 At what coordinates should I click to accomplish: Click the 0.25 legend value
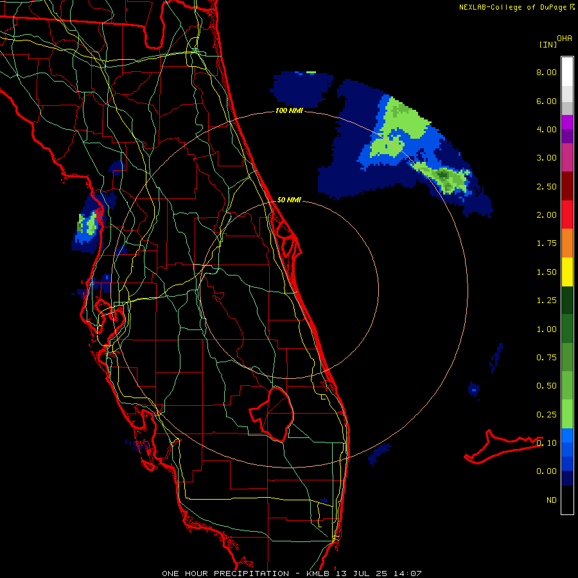pos(547,415)
